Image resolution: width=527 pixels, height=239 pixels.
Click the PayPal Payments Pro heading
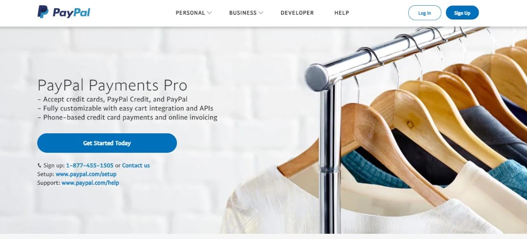point(112,85)
